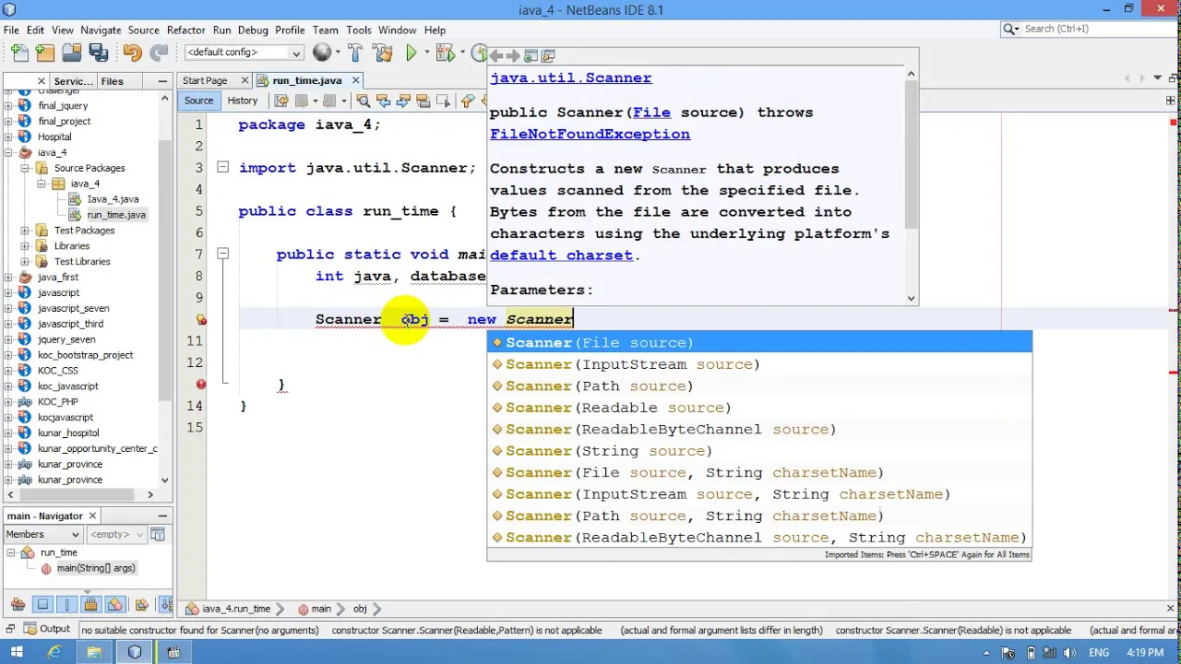This screenshot has width=1181, height=664.
Task: Click Find Previous Occurrence icon
Action: (382, 101)
